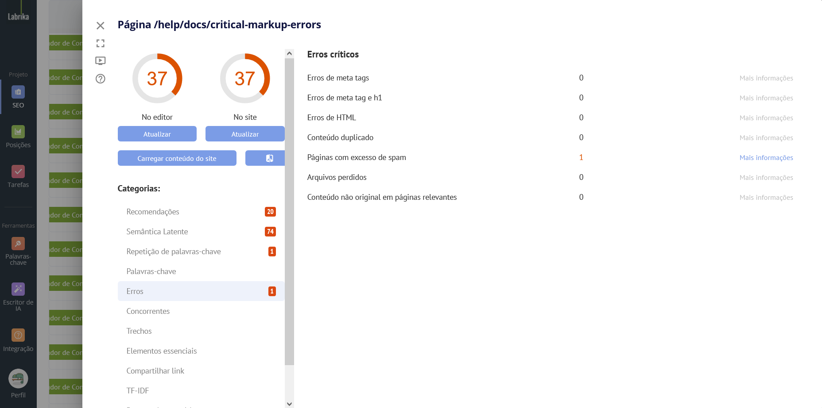Click the compare view icon button
Screen dimensions: 822x408
[x=266, y=158]
